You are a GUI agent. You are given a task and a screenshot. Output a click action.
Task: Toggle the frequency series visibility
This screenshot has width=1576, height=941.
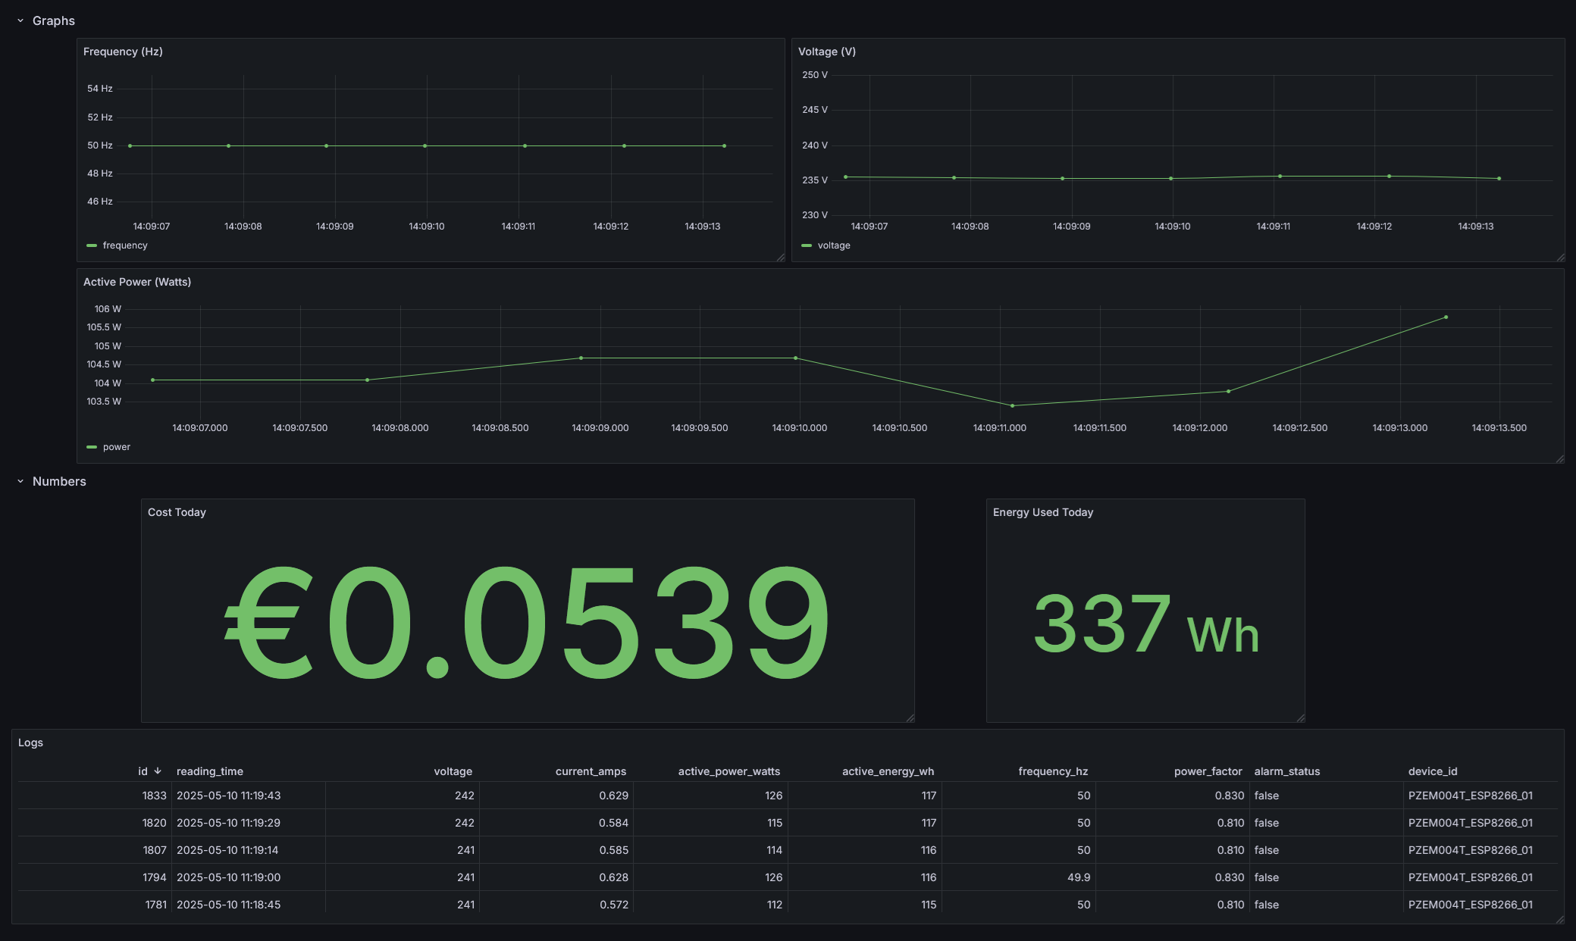[x=127, y=245]
